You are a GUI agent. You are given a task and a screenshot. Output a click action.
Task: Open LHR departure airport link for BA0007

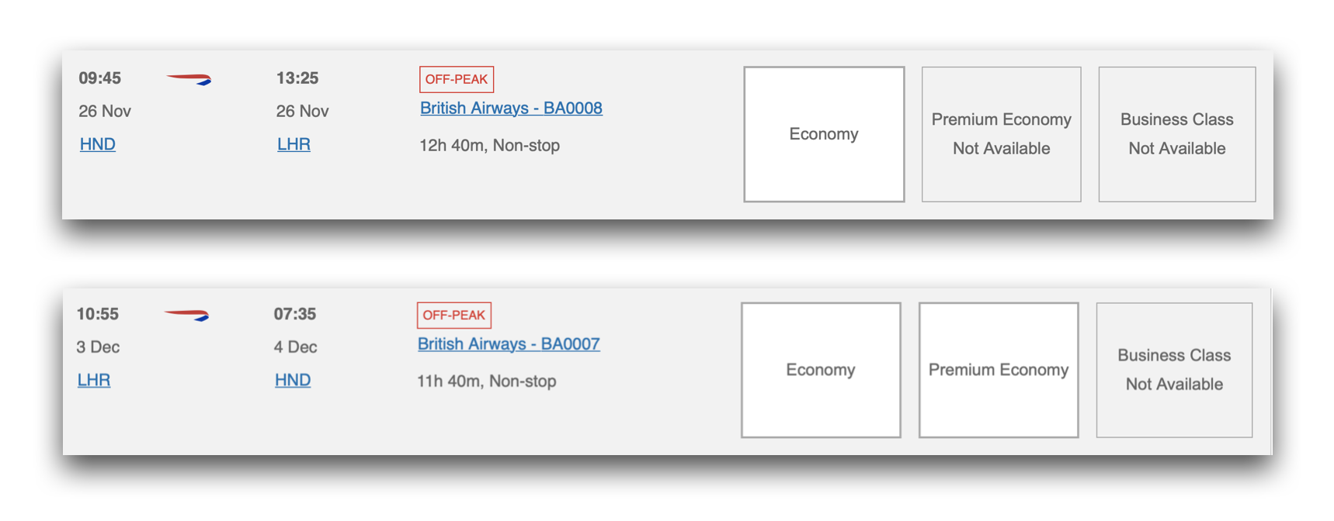tap(94, 380)
